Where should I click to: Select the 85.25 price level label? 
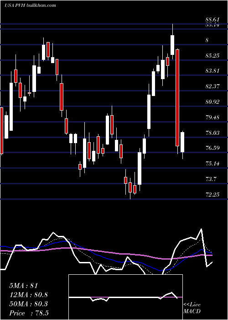click(x=212, y=55)
